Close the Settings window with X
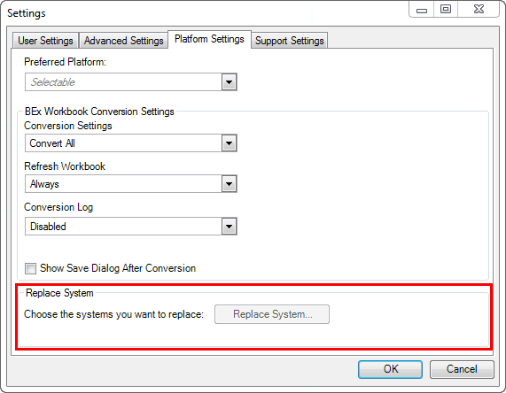This screenshot has height=393, width=506. click(479, 10)
